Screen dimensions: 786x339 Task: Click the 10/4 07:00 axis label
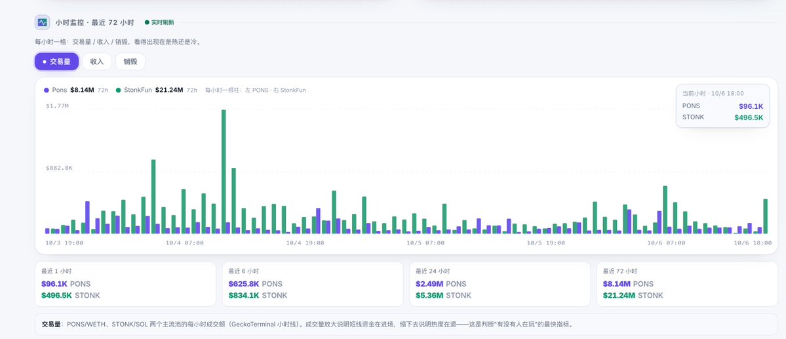point(184,243)
